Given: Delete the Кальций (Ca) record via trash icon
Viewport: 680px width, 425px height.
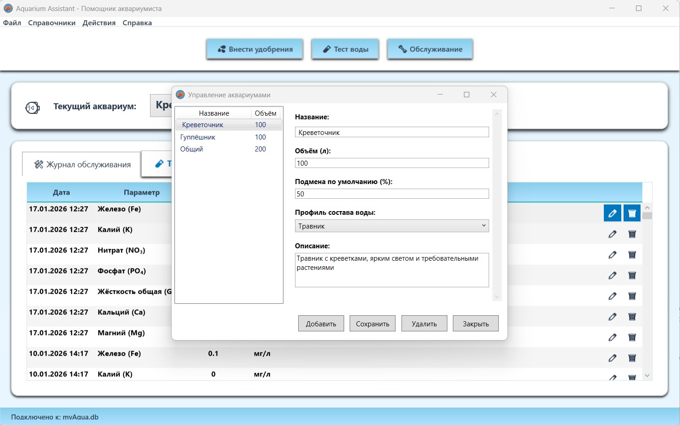Looking at the screenshot, I should pyautogui.click(x=632, y=317).
